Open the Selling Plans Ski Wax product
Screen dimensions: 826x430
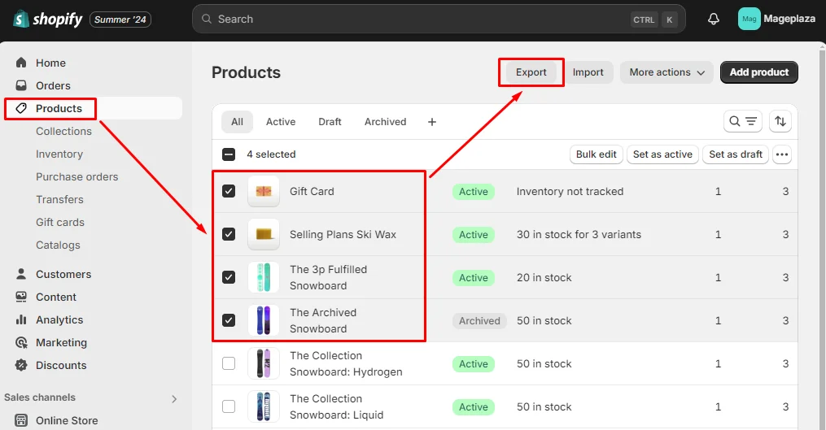pyautogui.click(x=343, y=235)
